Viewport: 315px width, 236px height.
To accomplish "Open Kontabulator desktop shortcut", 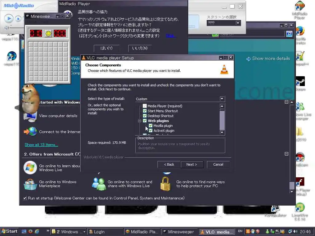I will pos(275,211).
